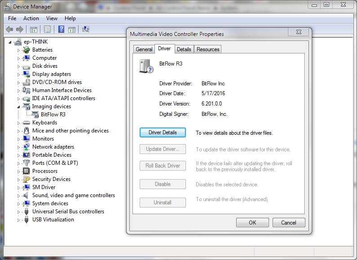
Task: Click the Scan for hardware changes toolbar icon
Action: 85,30
